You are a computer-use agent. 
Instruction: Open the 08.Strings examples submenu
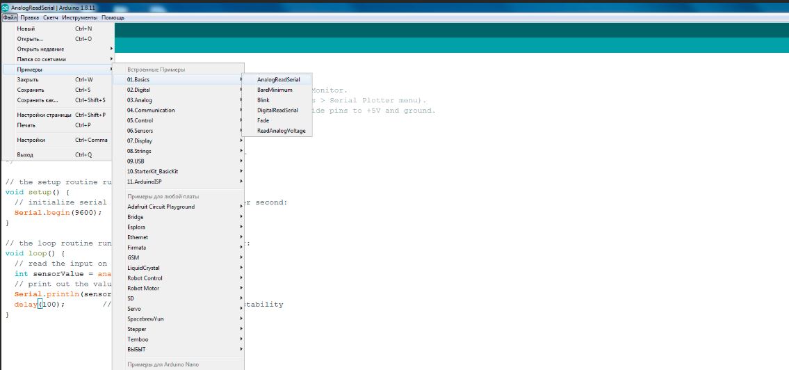coord(178,151)
